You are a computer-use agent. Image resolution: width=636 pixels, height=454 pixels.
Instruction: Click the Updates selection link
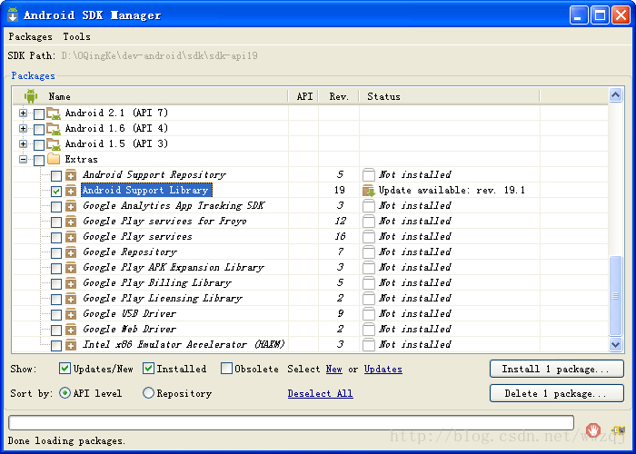pyautogui.click(x=383, y=369)
